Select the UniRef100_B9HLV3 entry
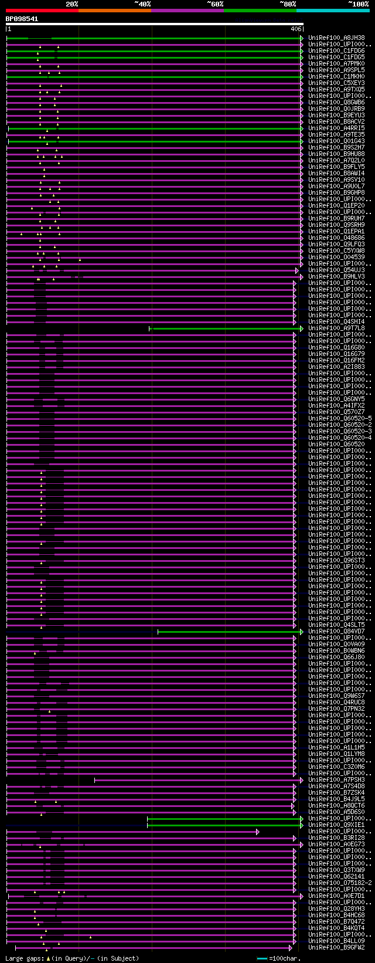Image resolution: width=375 pixels, height=963 pixels. tap(336, 277)
